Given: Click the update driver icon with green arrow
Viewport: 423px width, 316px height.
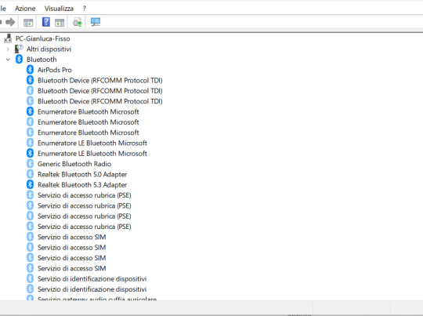Looking at the screenshot, I should pyautogui.click(x=78, y=22).
